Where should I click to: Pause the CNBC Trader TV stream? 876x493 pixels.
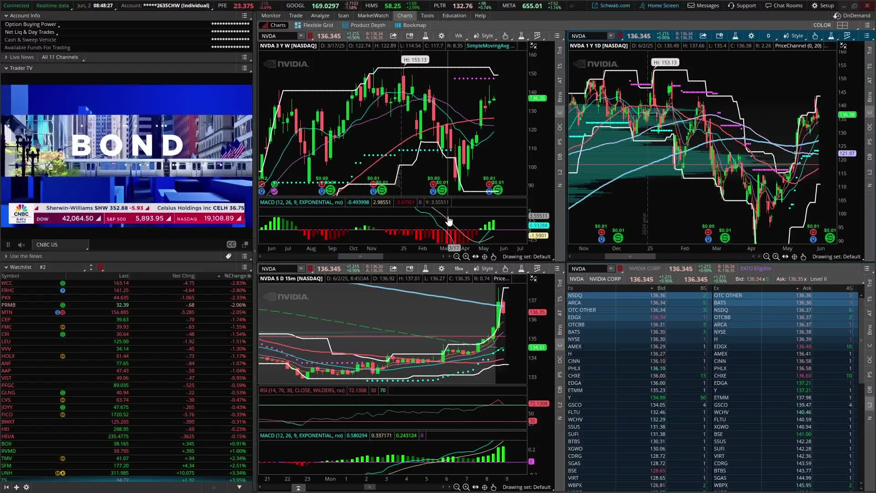click(8, 245)
